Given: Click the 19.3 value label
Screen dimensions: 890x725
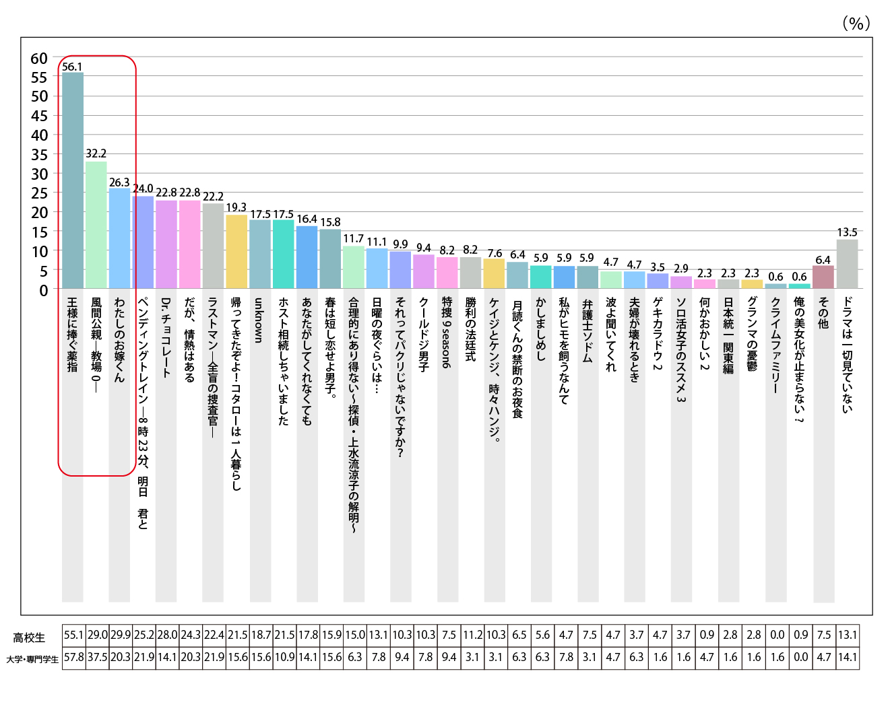Looking at the screenshot, I should [x=236, y=207].
